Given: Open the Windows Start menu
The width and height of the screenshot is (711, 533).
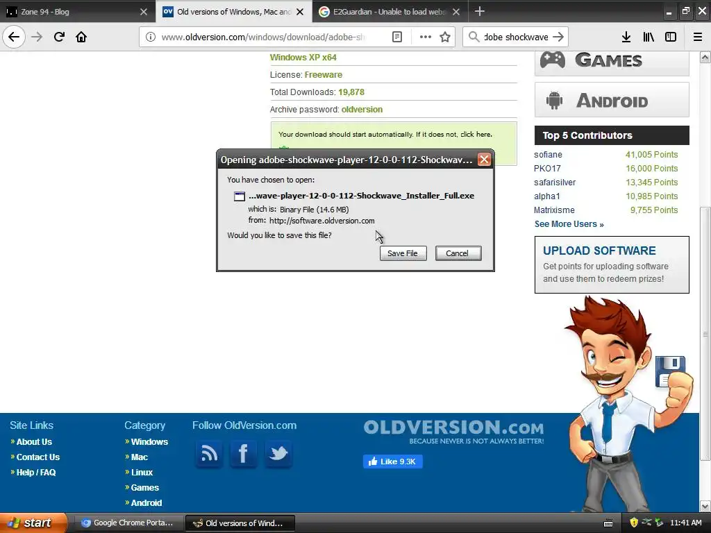Looking at the screenshot, I should tap(33, 523).
